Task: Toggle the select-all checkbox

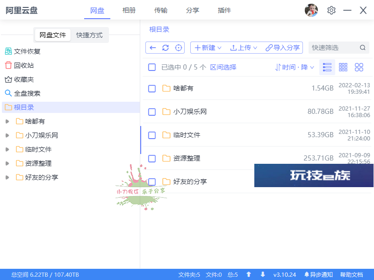Action: coord(152,67)
